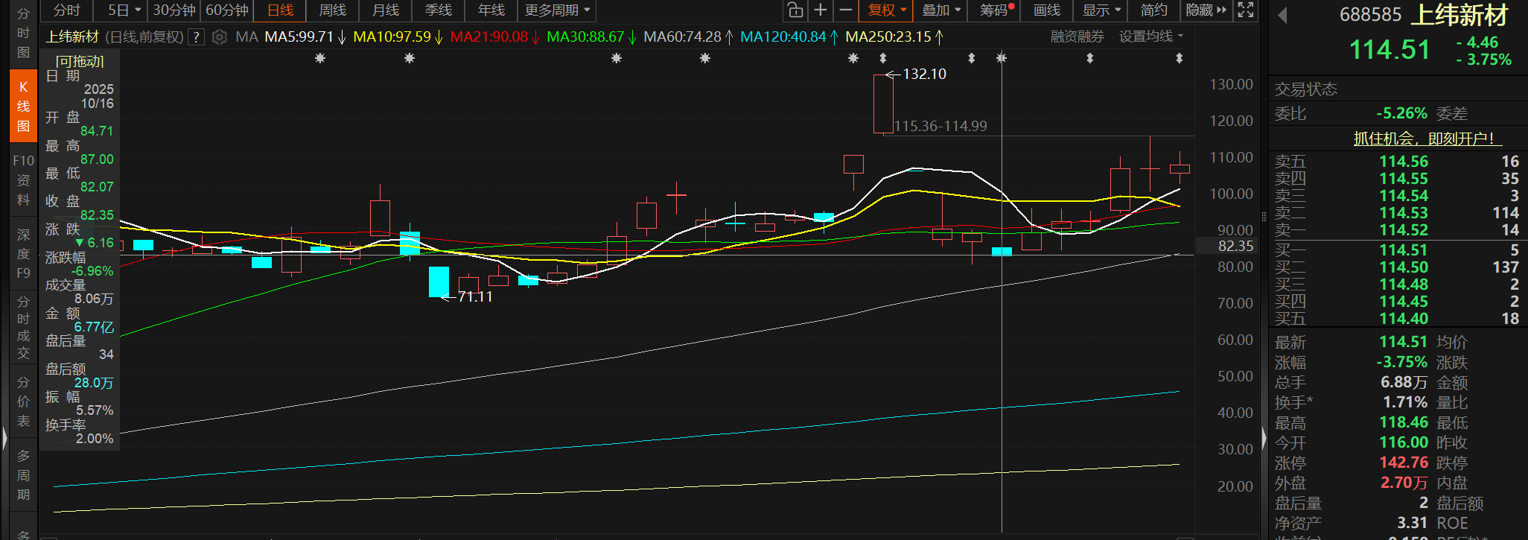Open the 筹码 chip distribution
This screenshot has width=1528, height=540.
click(996, 10)
